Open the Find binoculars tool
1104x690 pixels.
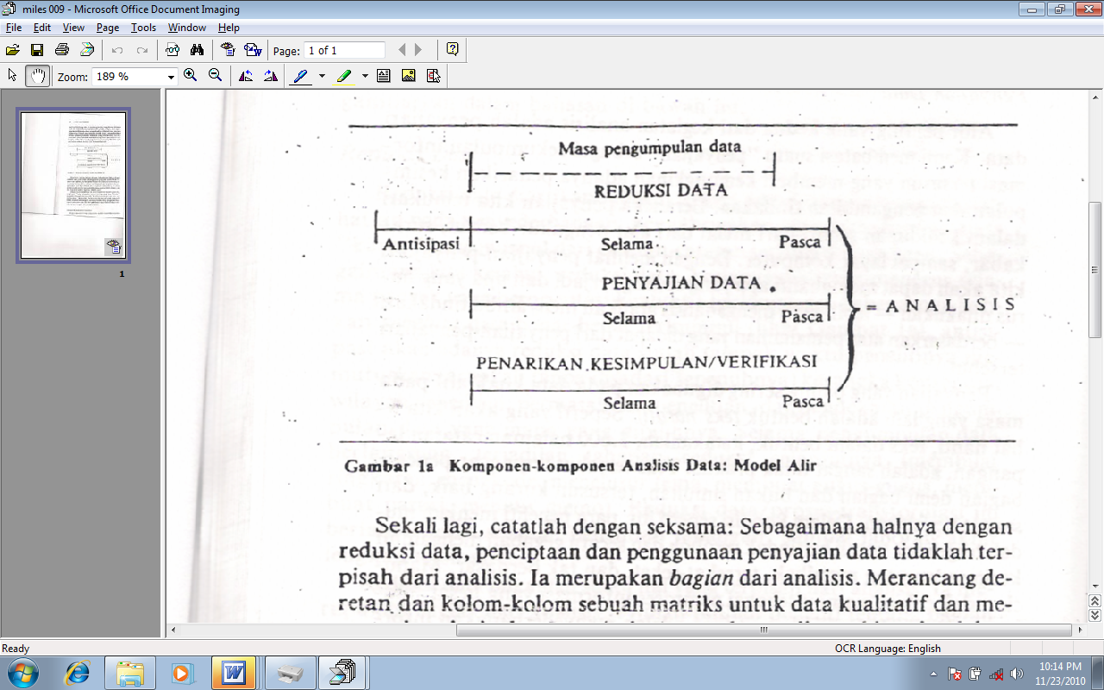tap(197, 49)
